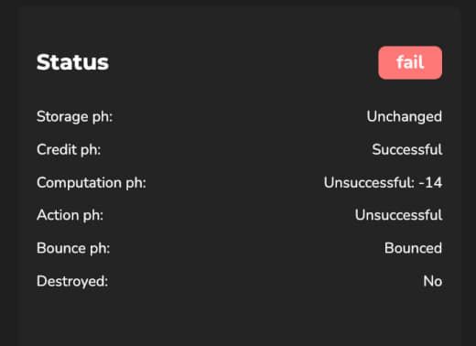The image size is (476, 346).
Task: Select the Bounced value
Action: (413, 248)
